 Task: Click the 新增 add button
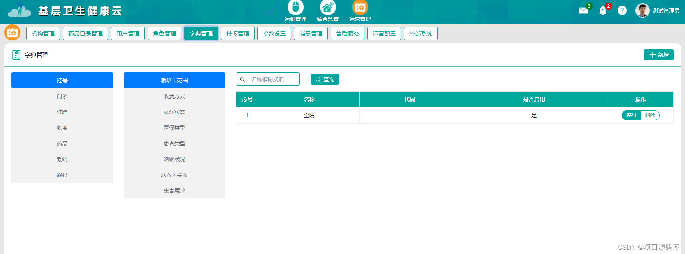click(659, 55)
